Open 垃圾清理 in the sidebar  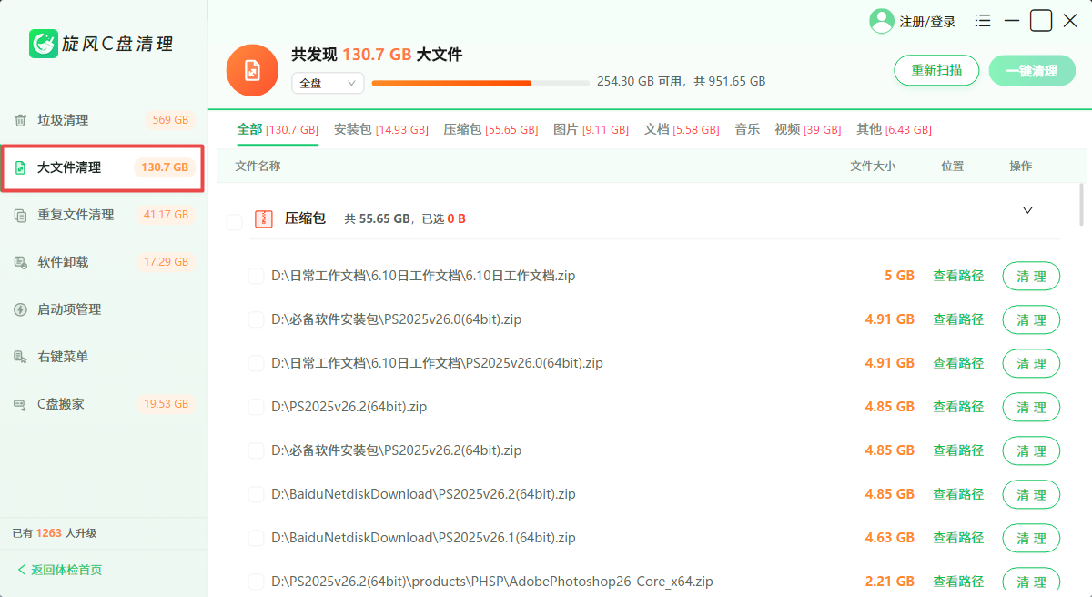(103, 120)
